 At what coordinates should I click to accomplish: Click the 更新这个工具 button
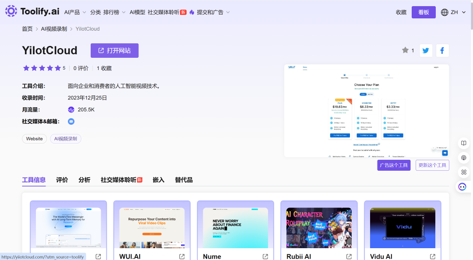point(432,165)
